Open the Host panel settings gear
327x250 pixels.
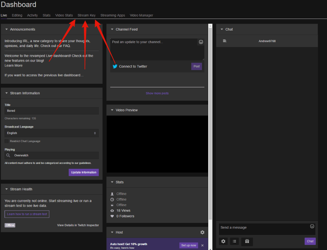coord(202,232)
